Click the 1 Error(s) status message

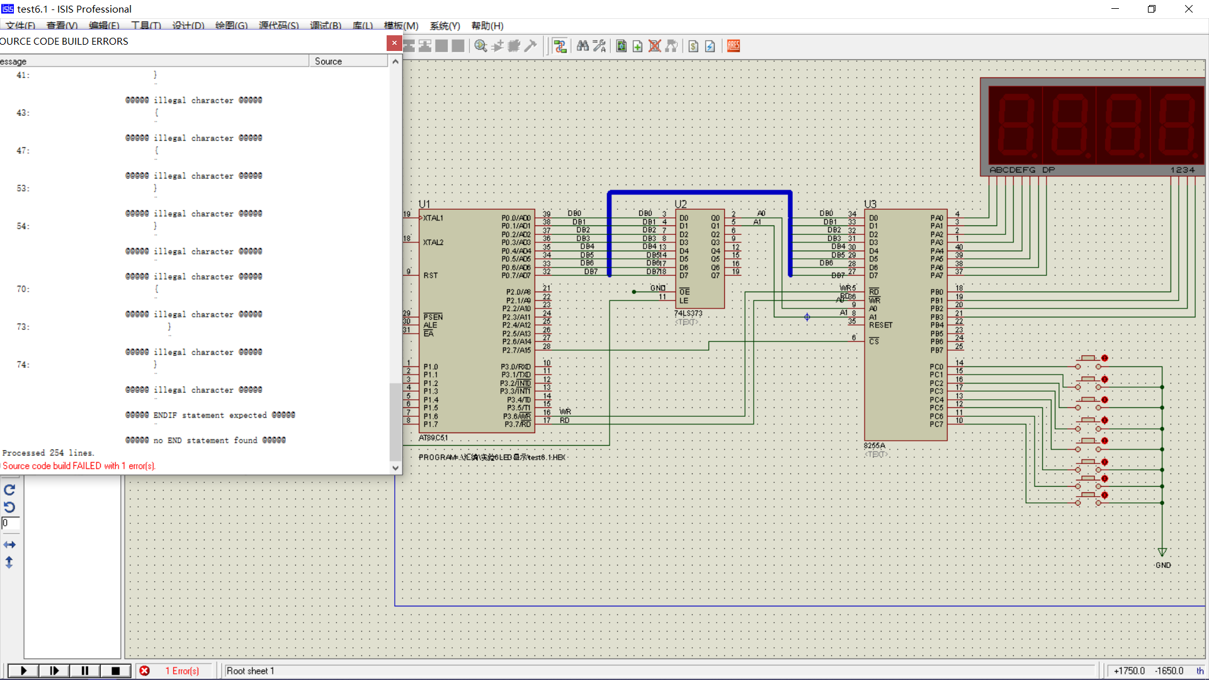pos(182,671)
